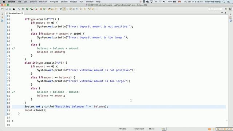Open the Edit menu
The height and width of the screenshot is (131, 233).
tap(25, 1)
